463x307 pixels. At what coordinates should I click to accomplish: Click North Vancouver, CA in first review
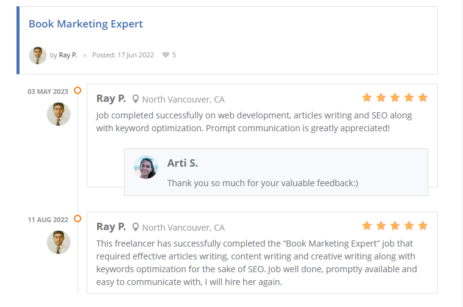183,99
